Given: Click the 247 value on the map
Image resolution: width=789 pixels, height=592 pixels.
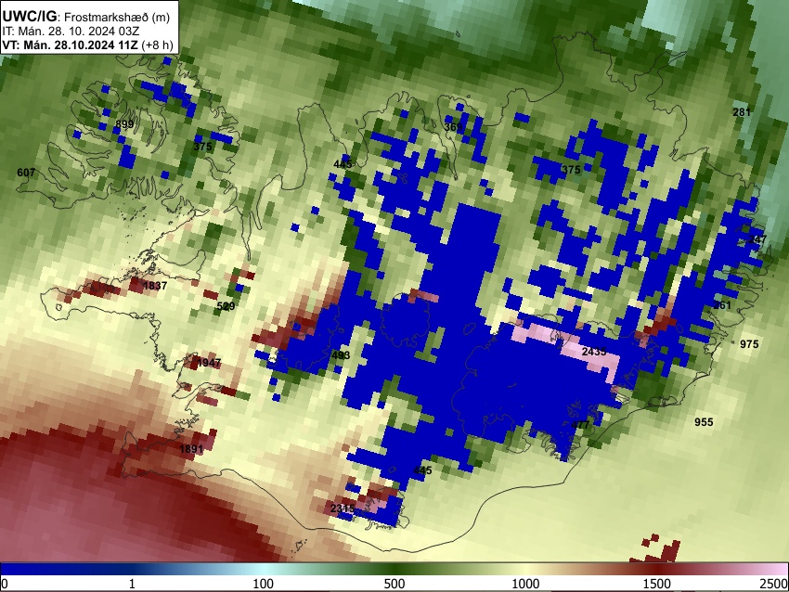Looking at the screenshot, I should 757,238.
